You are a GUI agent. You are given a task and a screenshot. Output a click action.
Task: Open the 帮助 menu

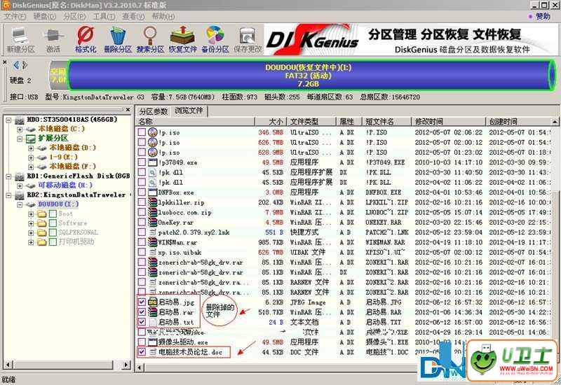(x=163, y=16)
